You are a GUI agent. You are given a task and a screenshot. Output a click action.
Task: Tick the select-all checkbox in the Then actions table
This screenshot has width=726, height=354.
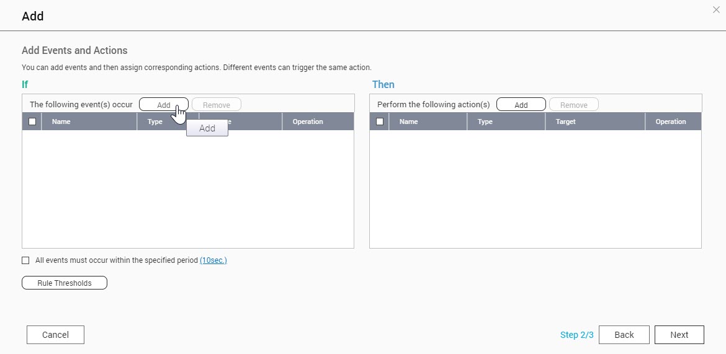pos(380,122)
